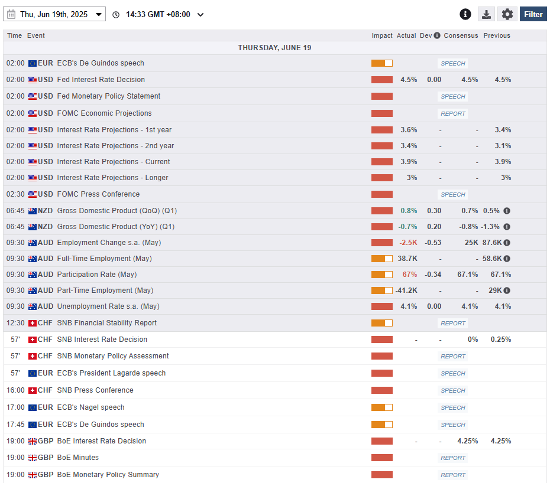Click NZ flag on GDP QoQ row

33,211
